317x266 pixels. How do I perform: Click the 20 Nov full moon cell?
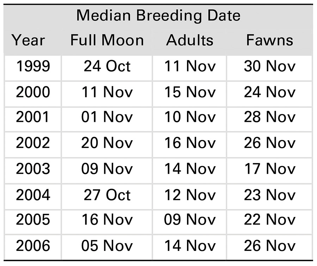tap(107, 143)
